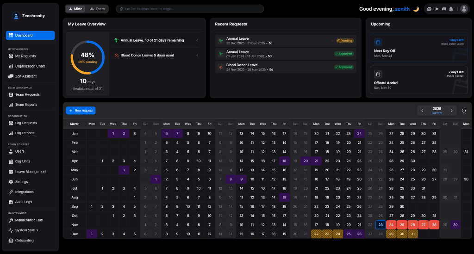This screenshot has height=254, width=474.
Task: Open Dashboard in the sidebar
Action: coord(30,35)
